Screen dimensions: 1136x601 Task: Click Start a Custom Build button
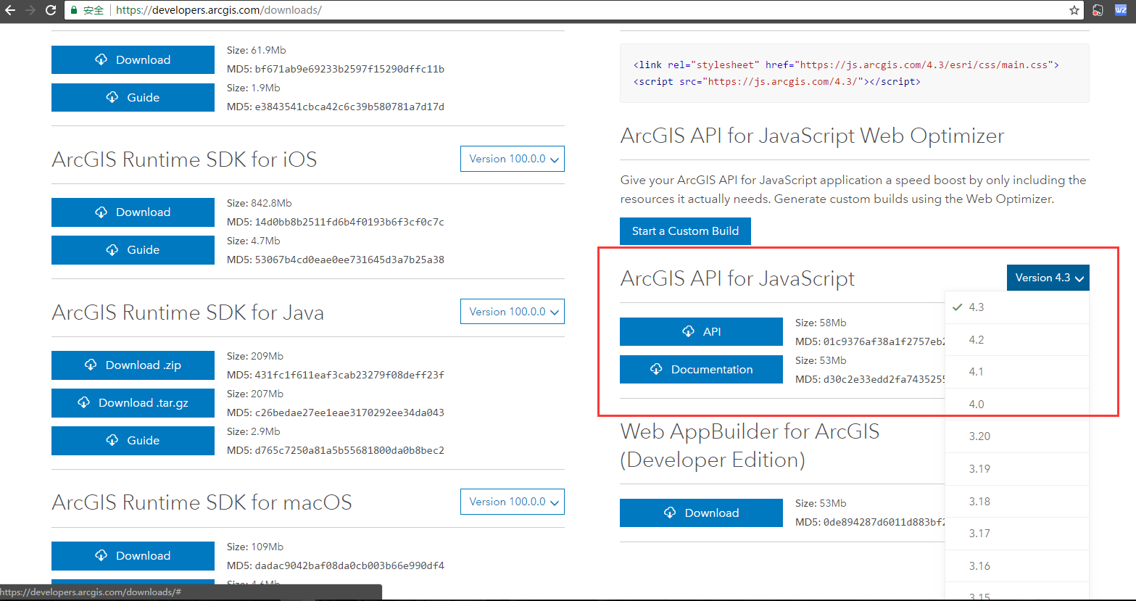coord(685,231)
